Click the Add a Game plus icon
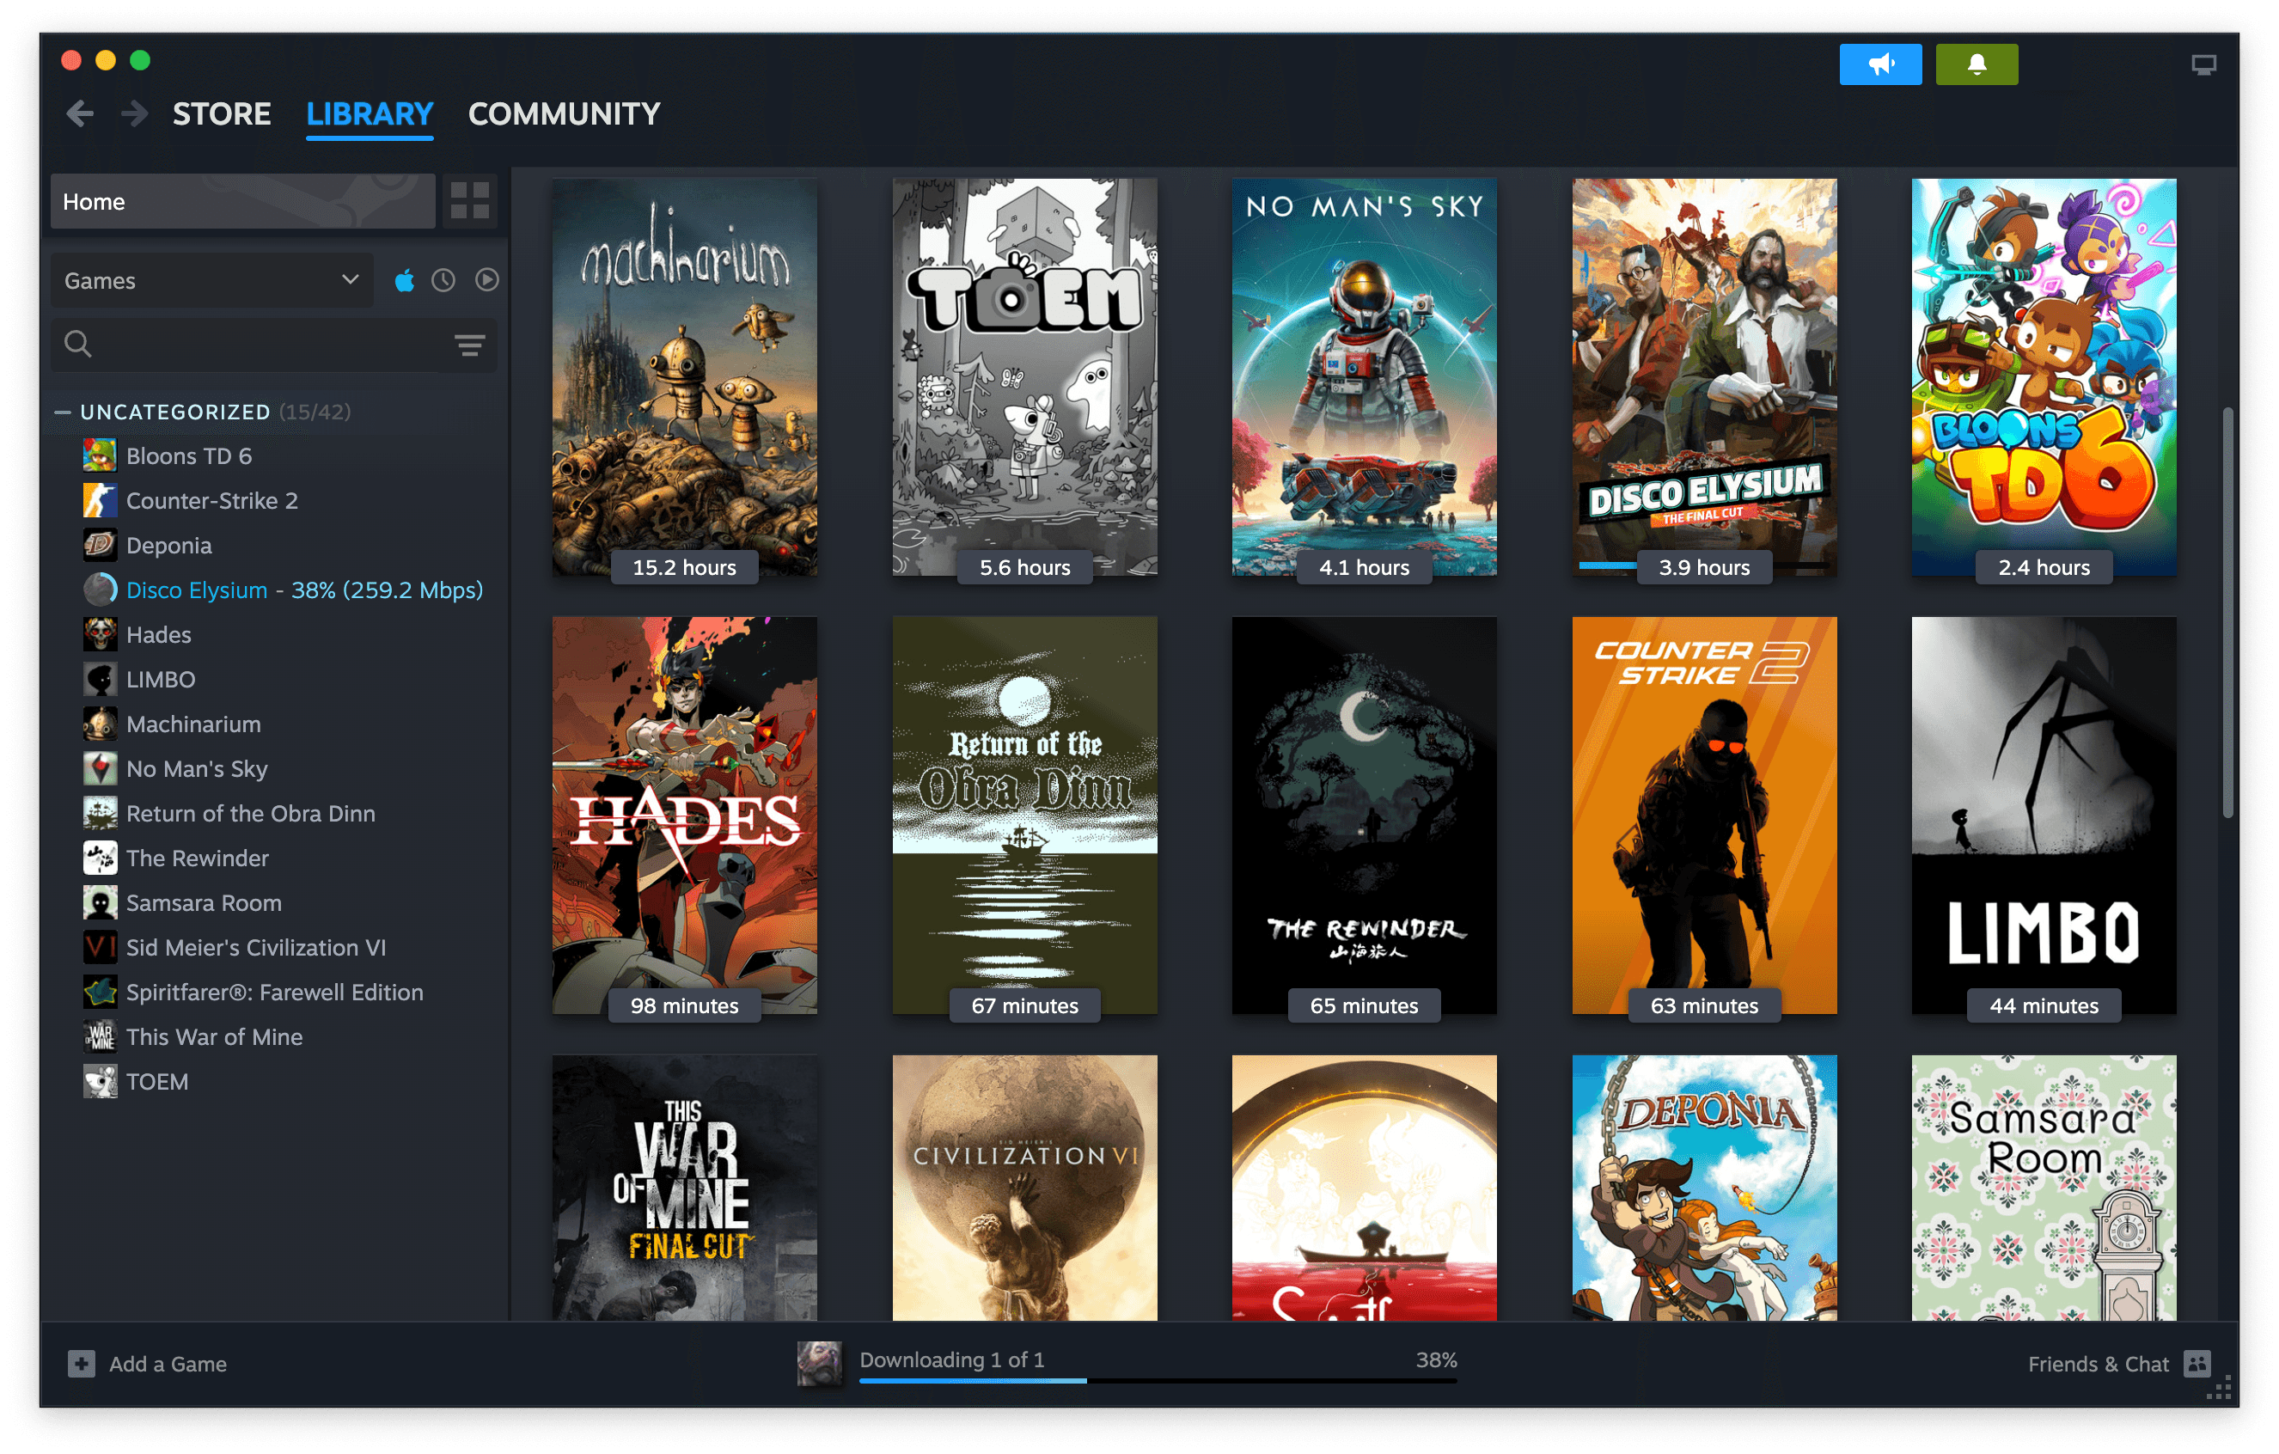This screenshot has height=1454, width=2279. click(82, 1364)
